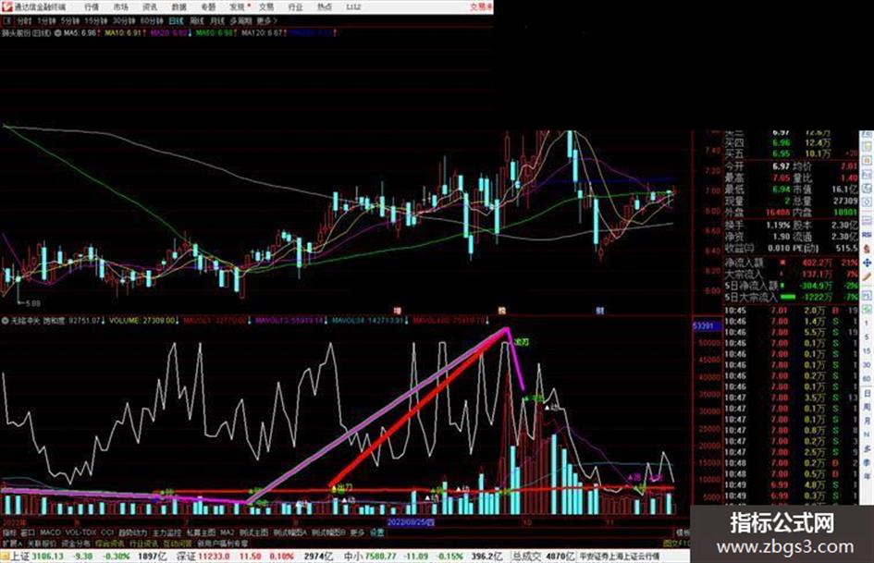Switch indicator to 主力监控

pyautogui.click(x=167, y=532)
